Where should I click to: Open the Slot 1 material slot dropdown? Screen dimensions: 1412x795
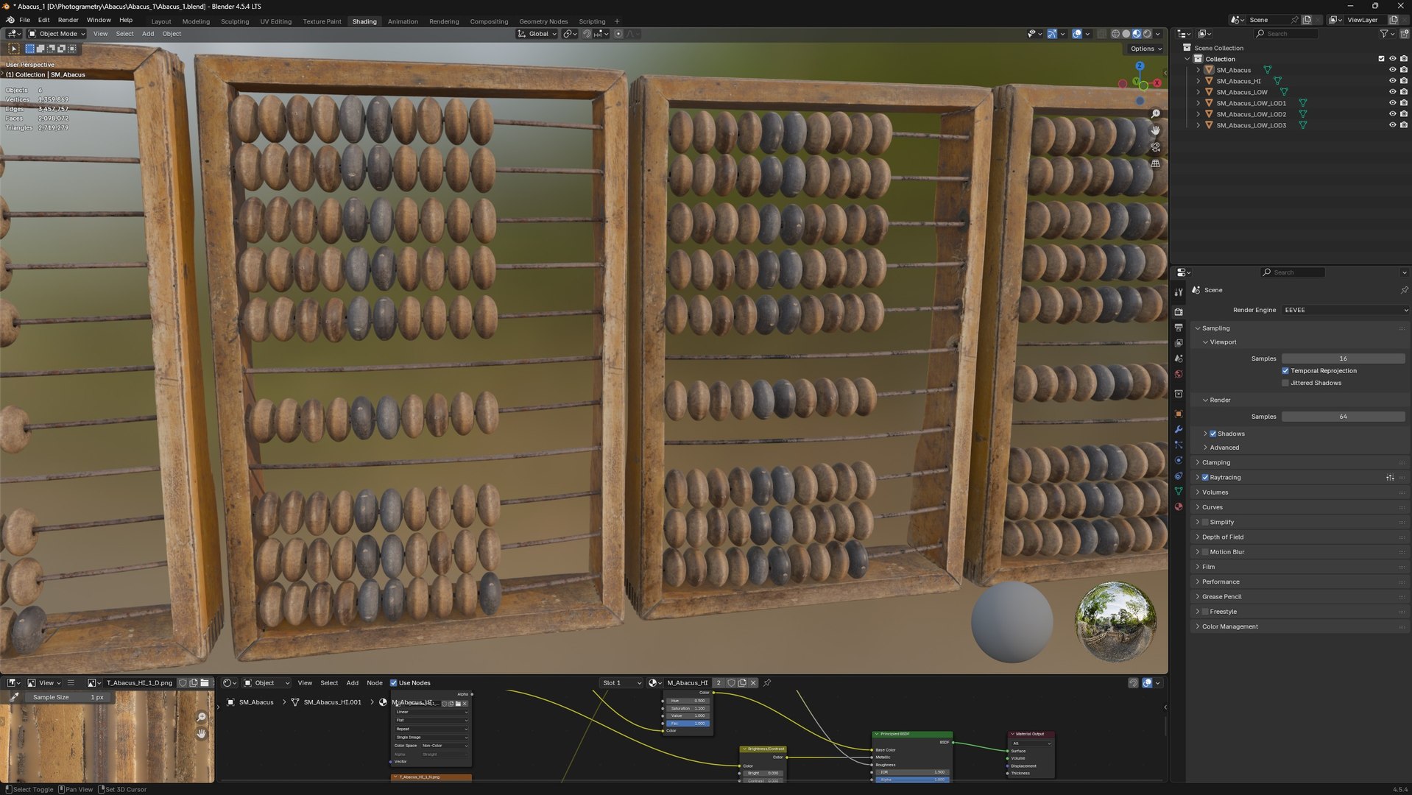point(621,683)
